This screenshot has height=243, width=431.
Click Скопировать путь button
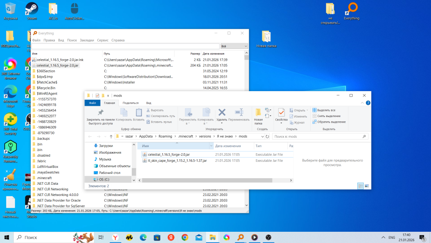(x=161, y=116)
